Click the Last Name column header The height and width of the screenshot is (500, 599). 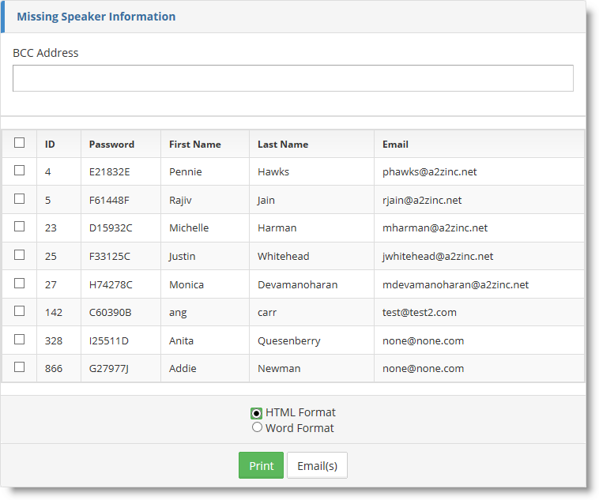[283, 145]
